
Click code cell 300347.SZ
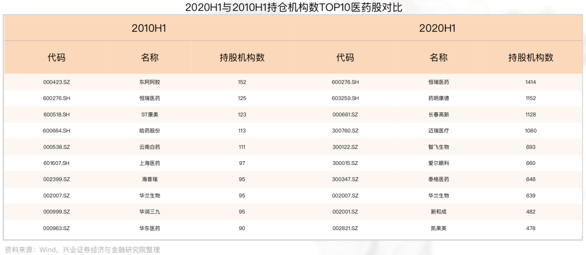coord(345,180)
